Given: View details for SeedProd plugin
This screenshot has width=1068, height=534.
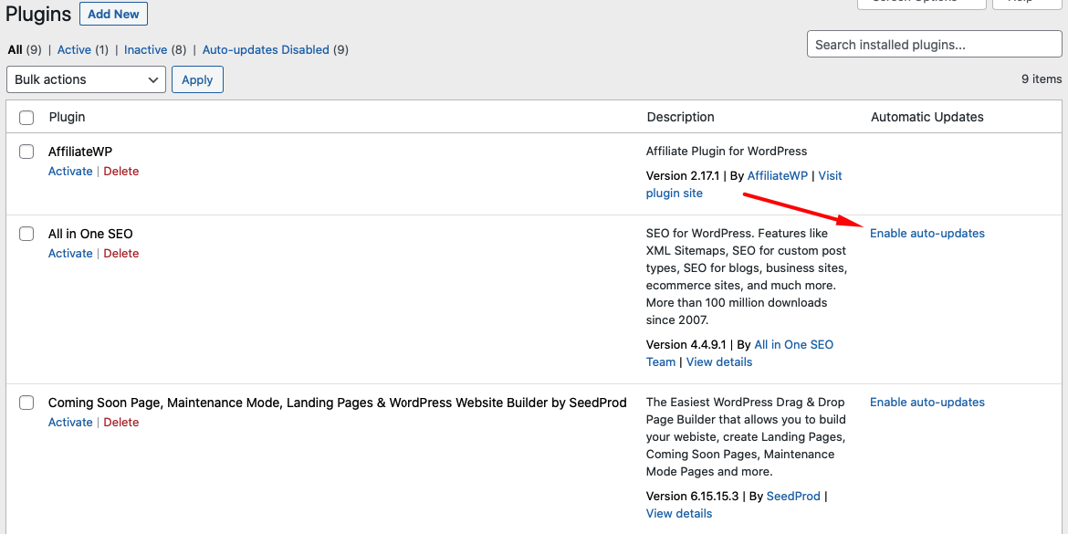Looking at the screenshot, I should pyautogui.click(x=679, y=513).
